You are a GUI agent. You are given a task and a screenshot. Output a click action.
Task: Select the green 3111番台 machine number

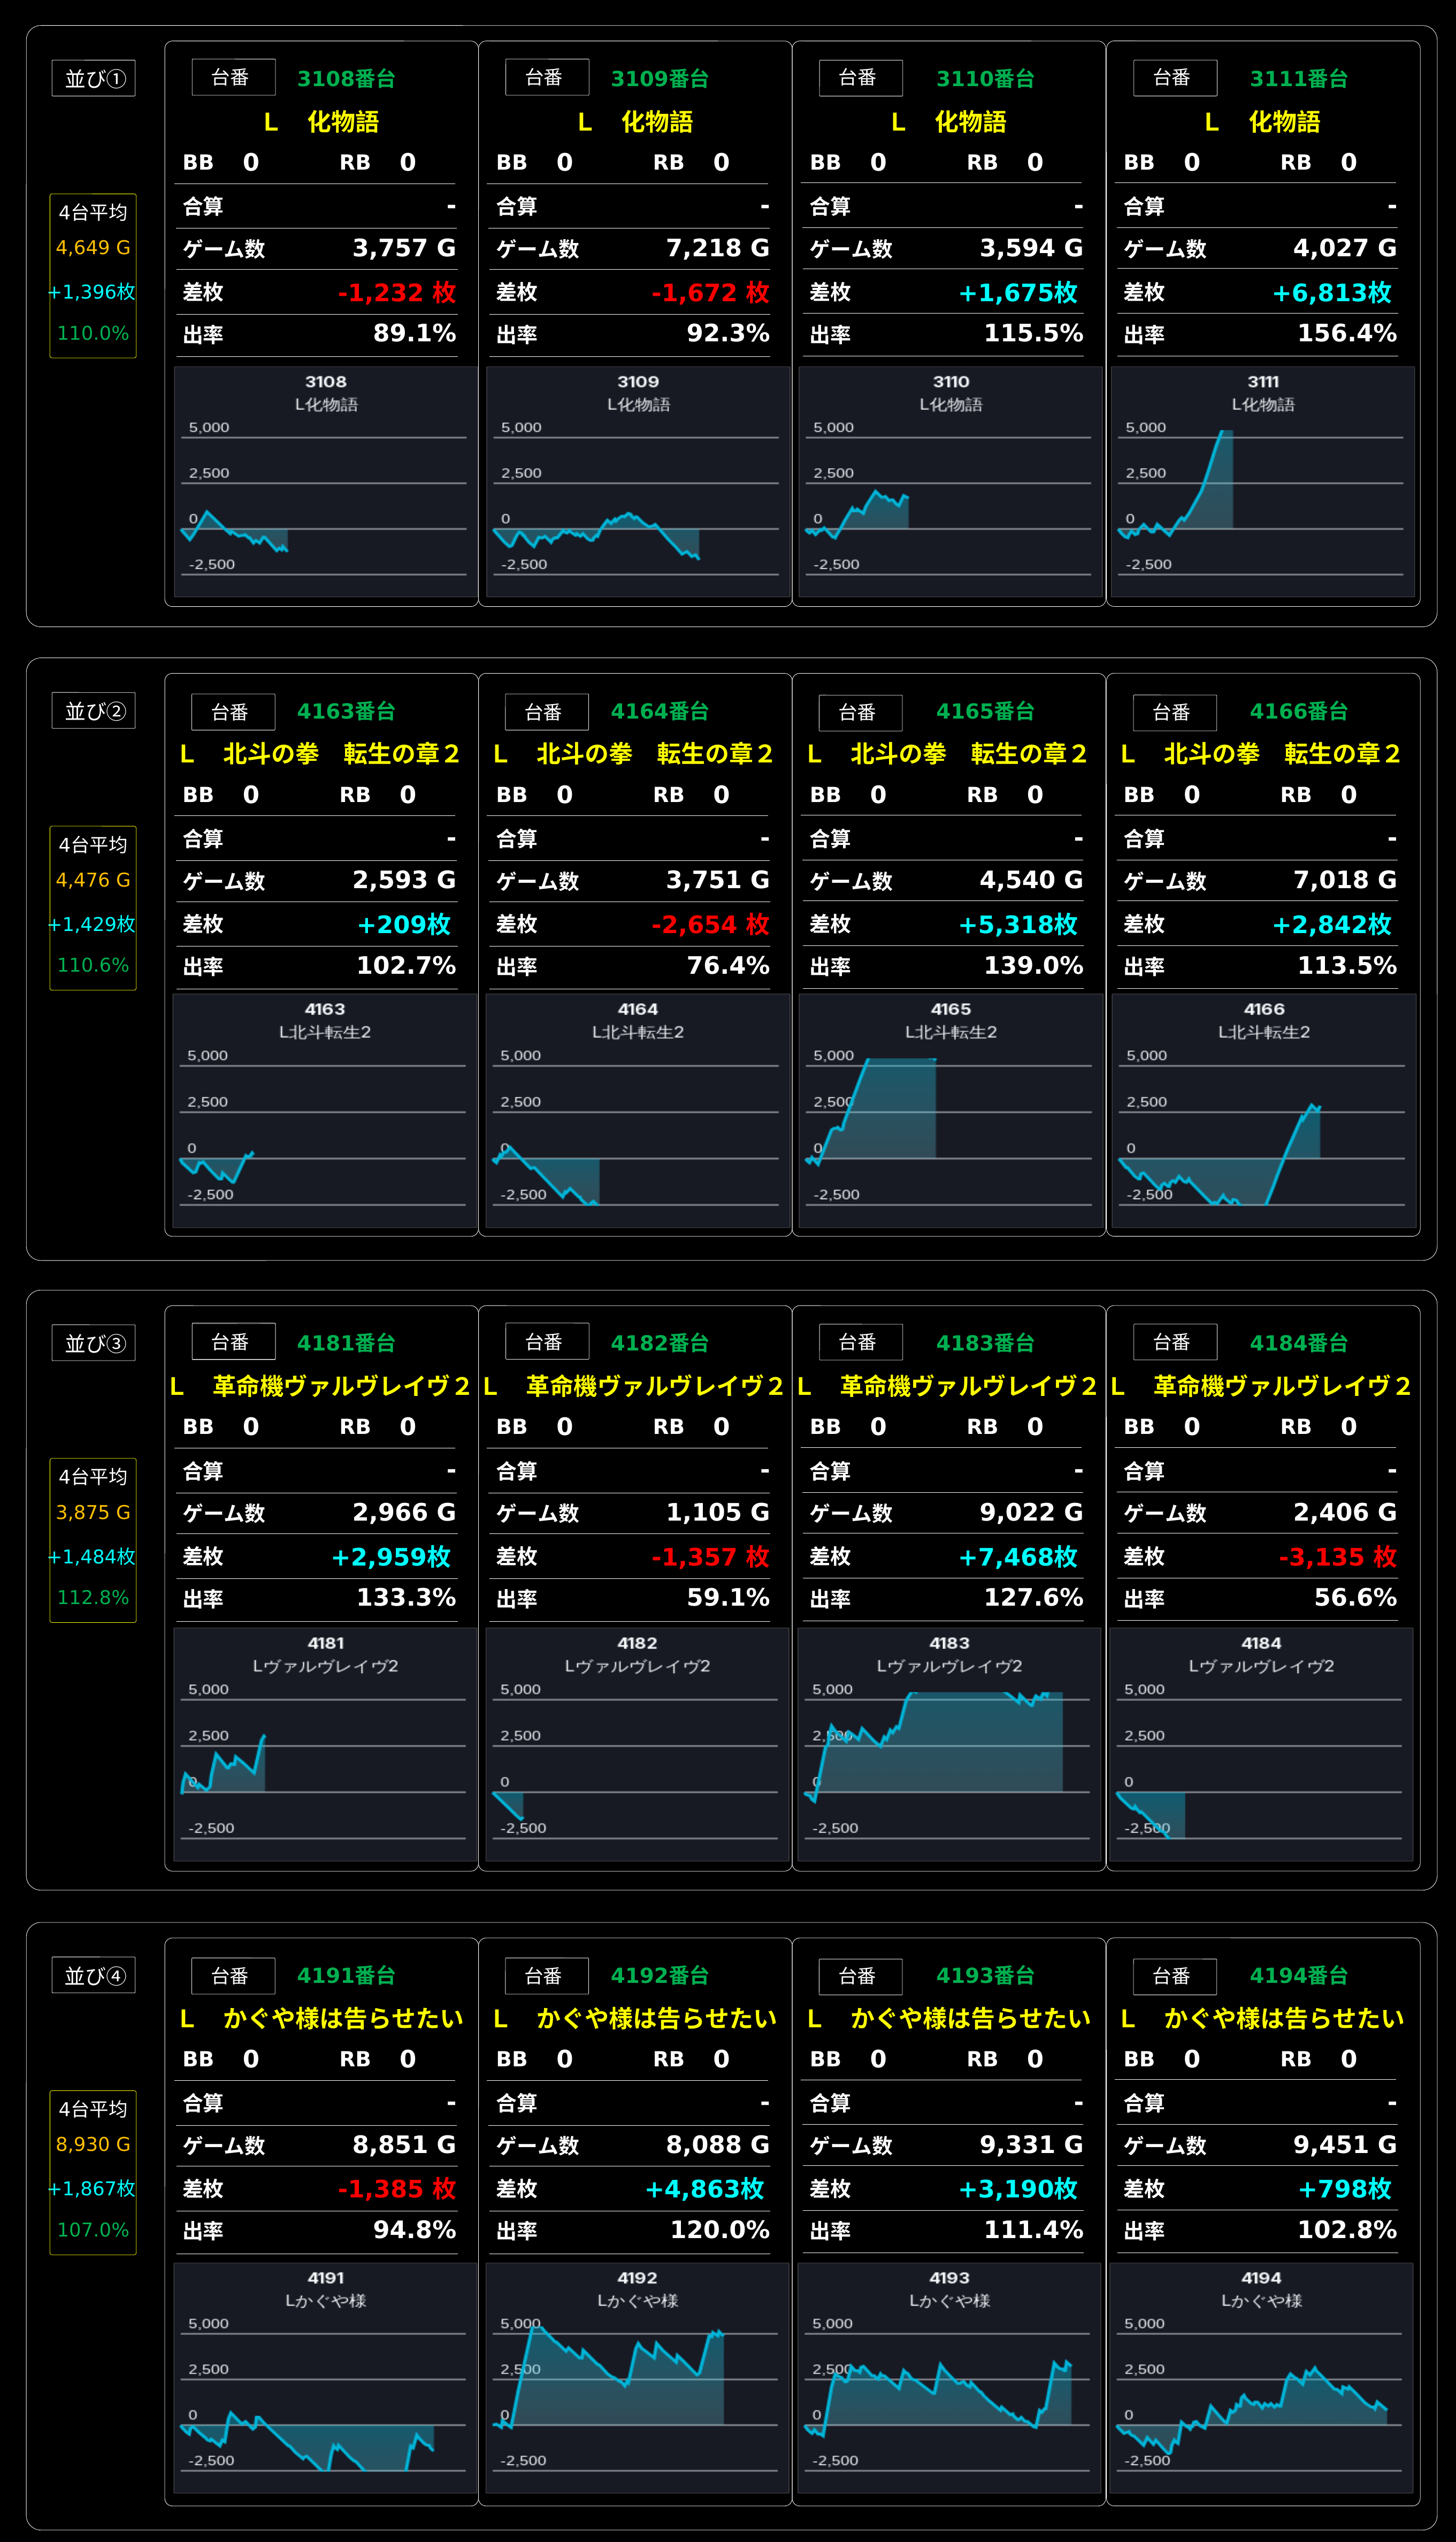(x=1299, y=79)
